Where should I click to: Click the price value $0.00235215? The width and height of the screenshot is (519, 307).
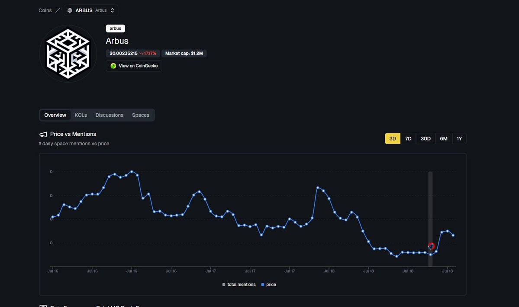click(123, 53)
